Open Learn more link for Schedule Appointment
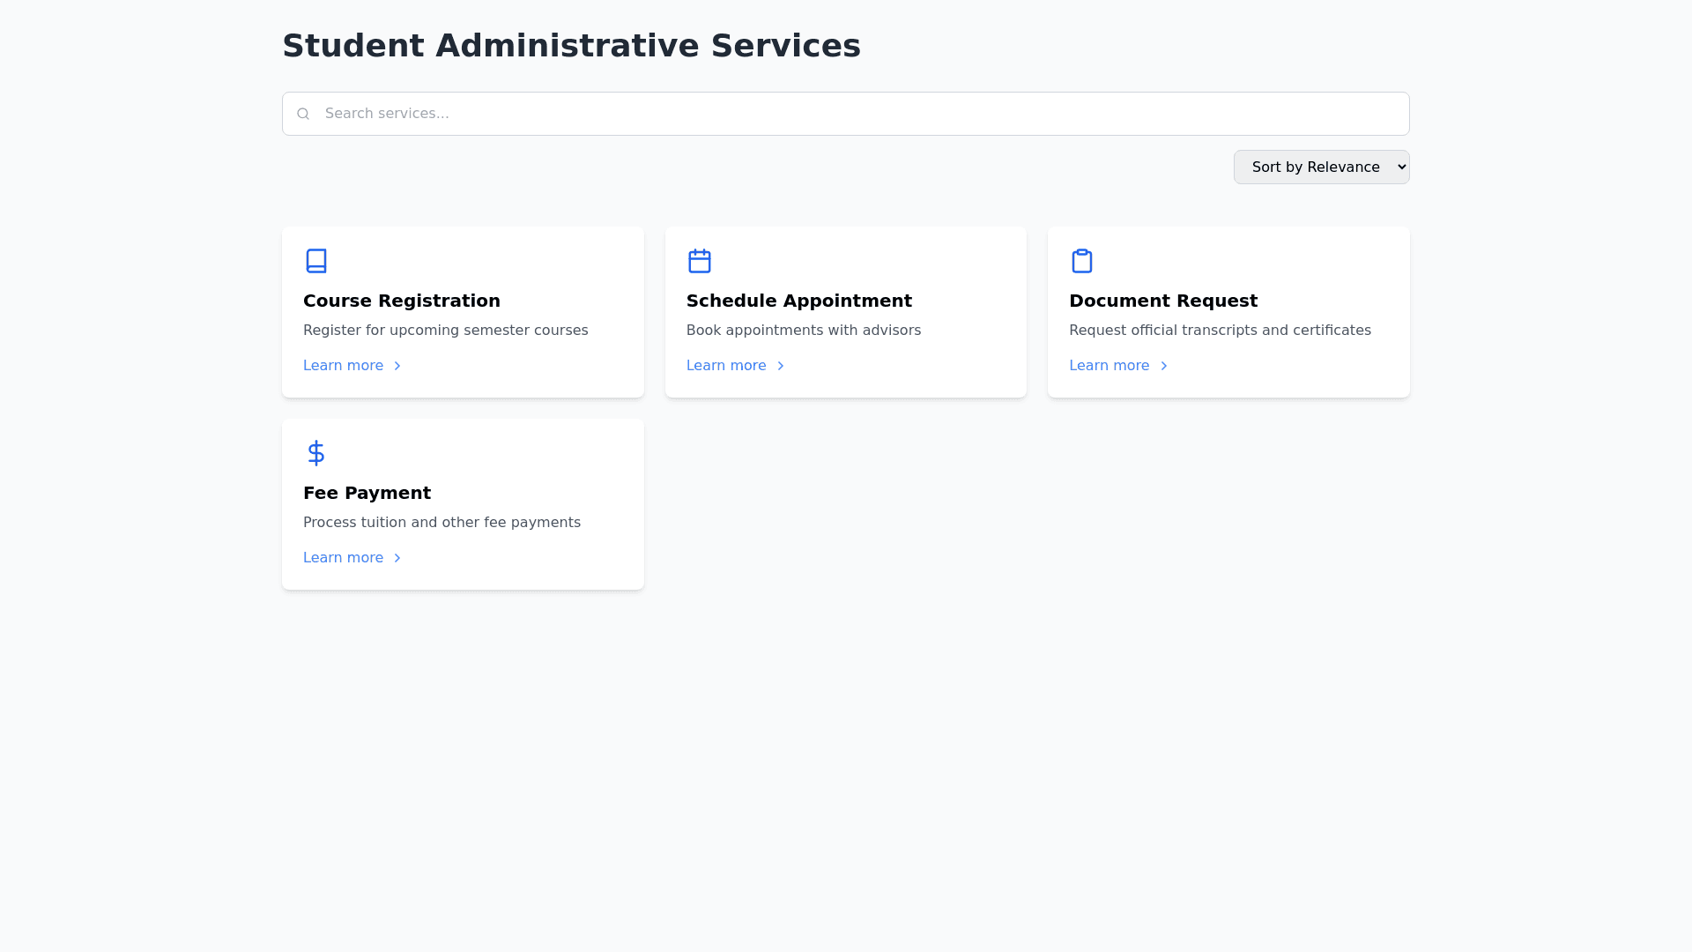The width and height of the screenshot is (1692, 952). 726,366
